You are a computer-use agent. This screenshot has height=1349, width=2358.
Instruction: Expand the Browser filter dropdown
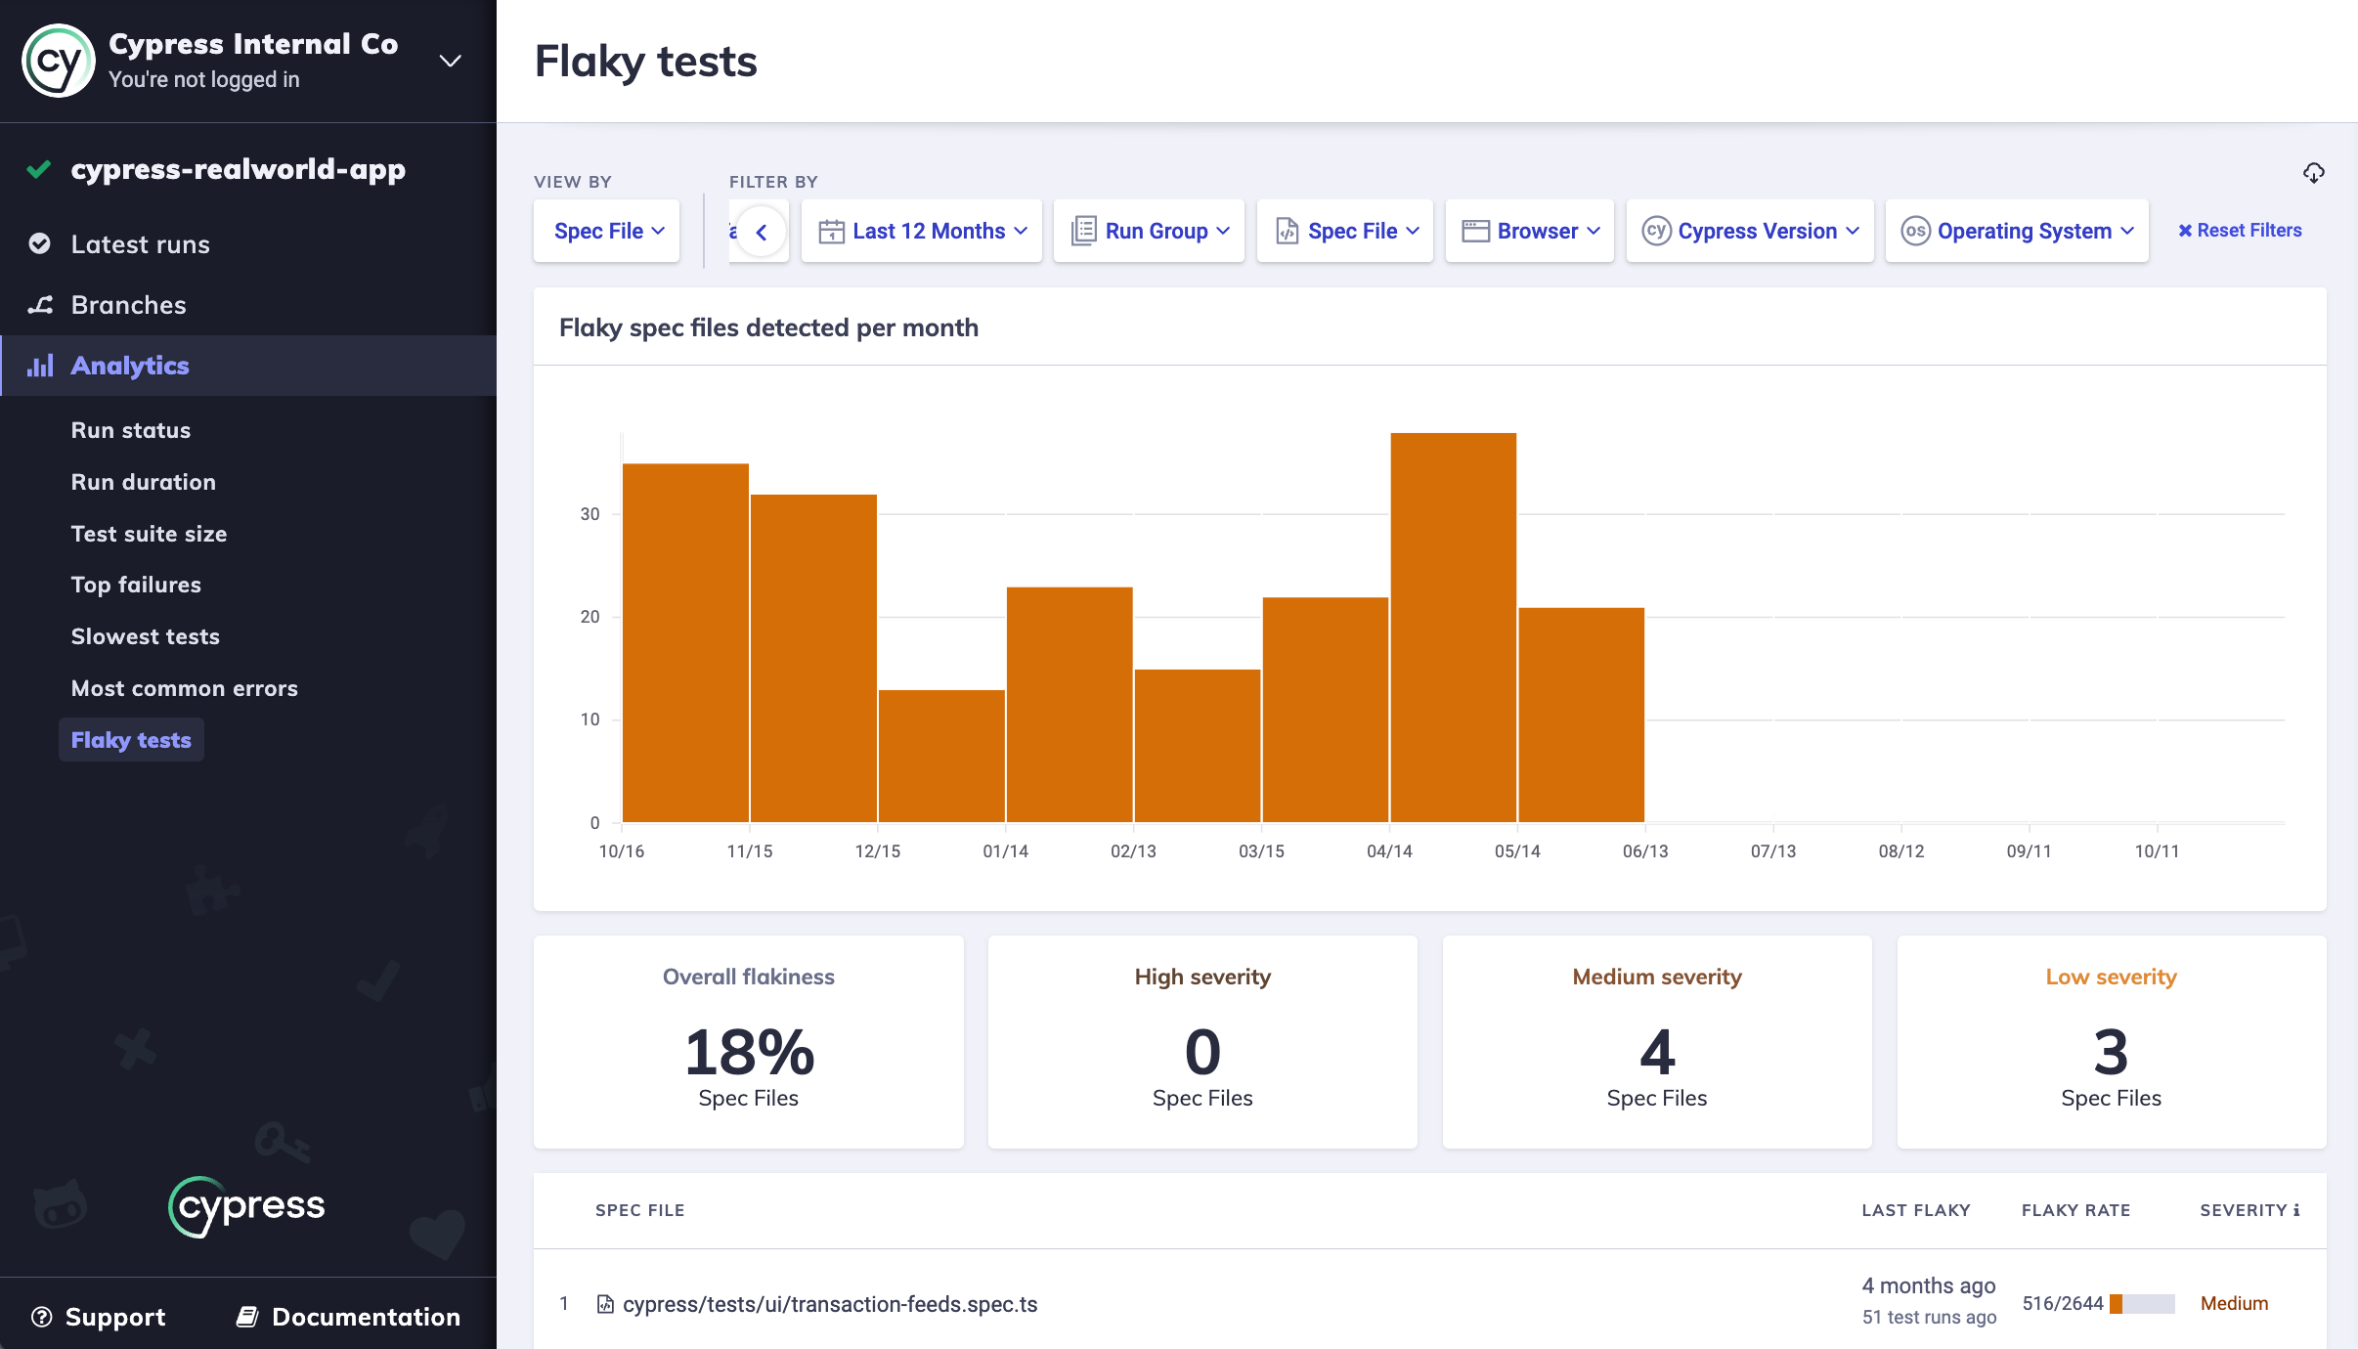(1530, 231)
